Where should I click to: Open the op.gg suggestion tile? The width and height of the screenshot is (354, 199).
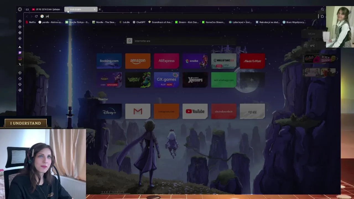pyautogui.click(x=252, y=111)
